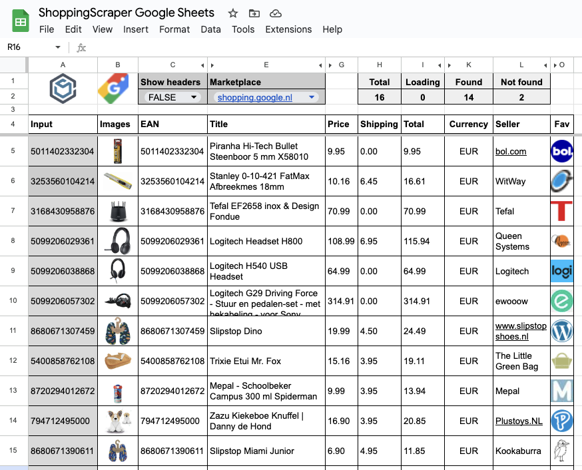Click the Tefal fondue product image
The image size is (582, 470).
119,211
